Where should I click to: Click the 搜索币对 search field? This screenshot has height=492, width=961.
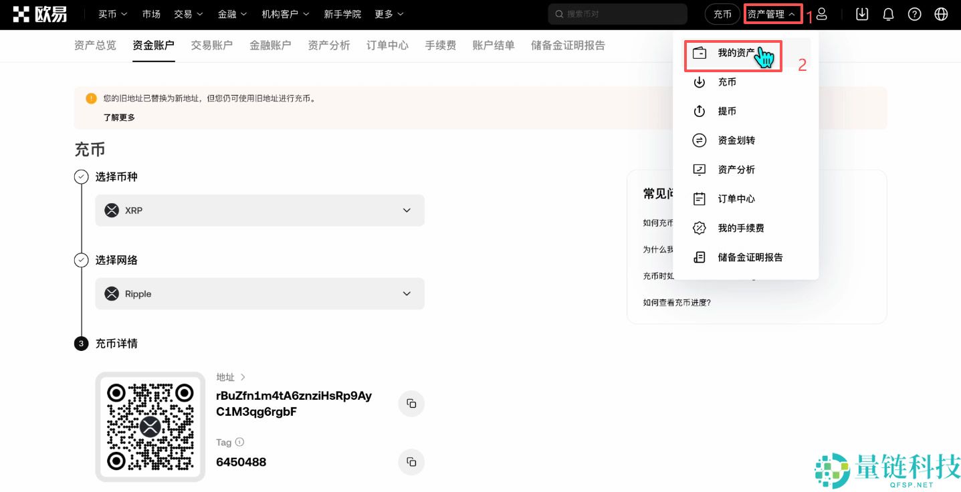coord(617,14)
